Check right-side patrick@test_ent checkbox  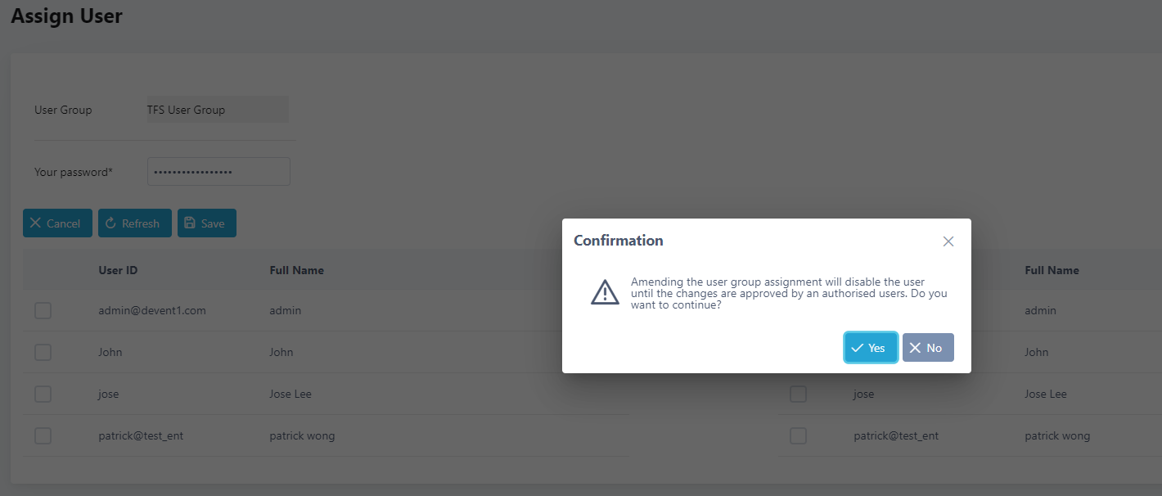[798, 435]
